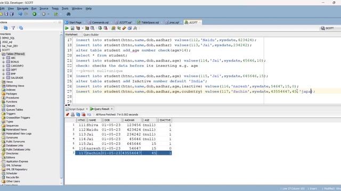Click the SQL Worksheet icon in main toolbar
The image size is (341, 191).
pos(56,14)
